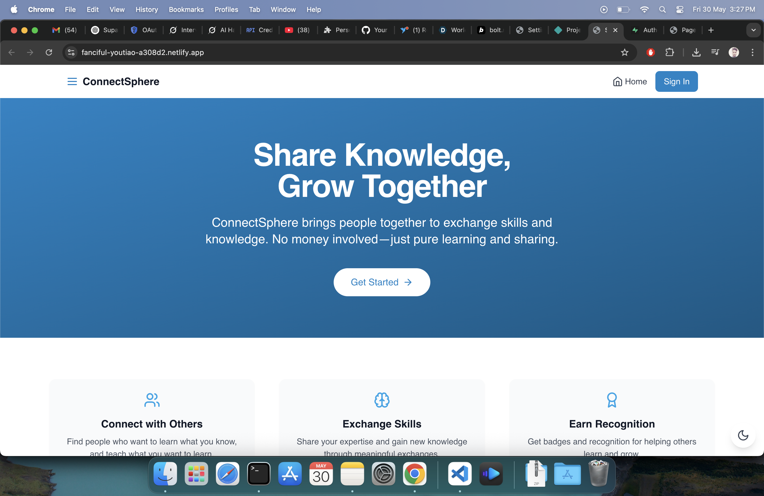The image size is (764, 496).
Task: View site information icon in address bar
Action: [71, 52]
